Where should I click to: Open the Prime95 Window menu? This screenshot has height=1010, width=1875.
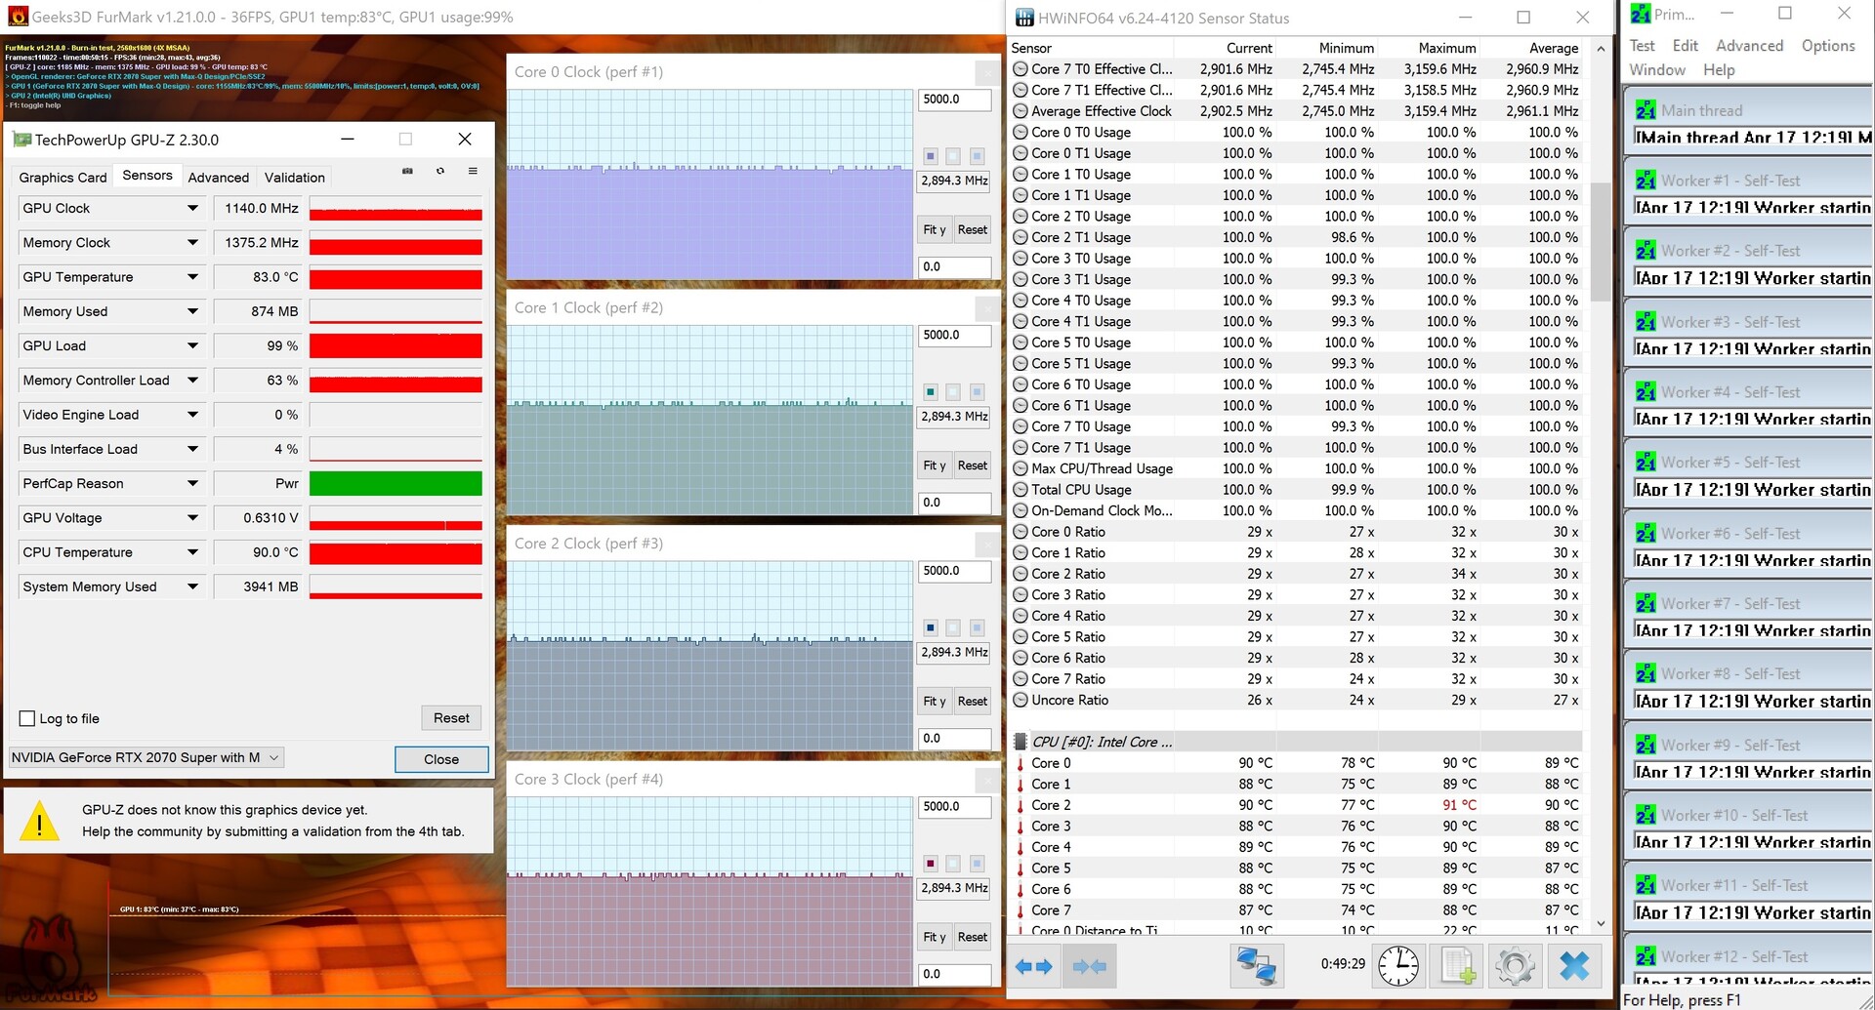[x=1657, y=70]
